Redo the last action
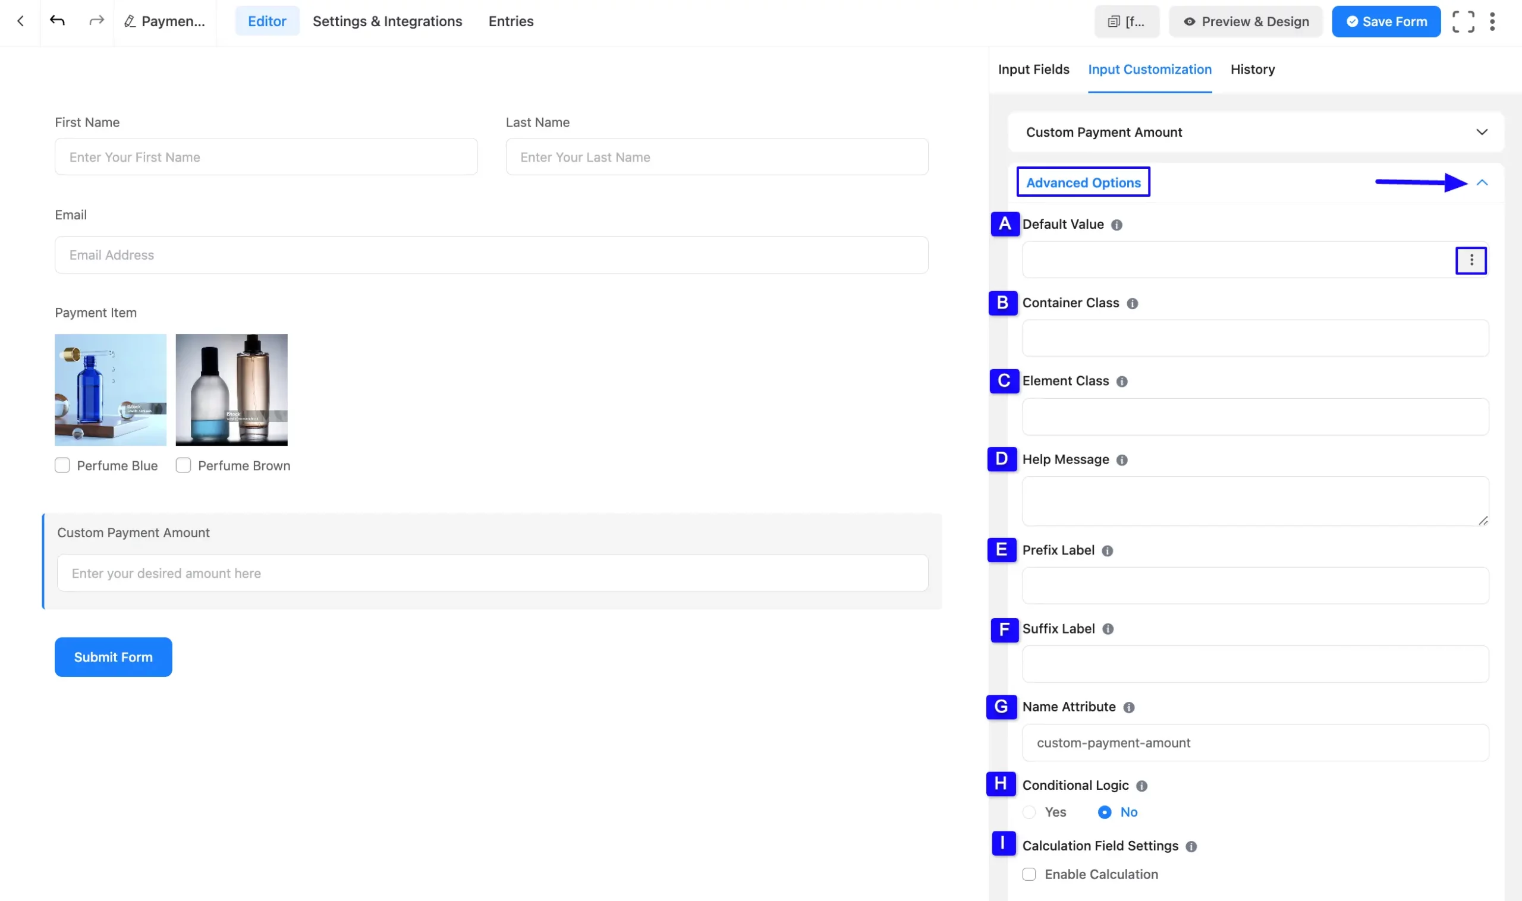 pyautogui.click(x=96, y=21)
